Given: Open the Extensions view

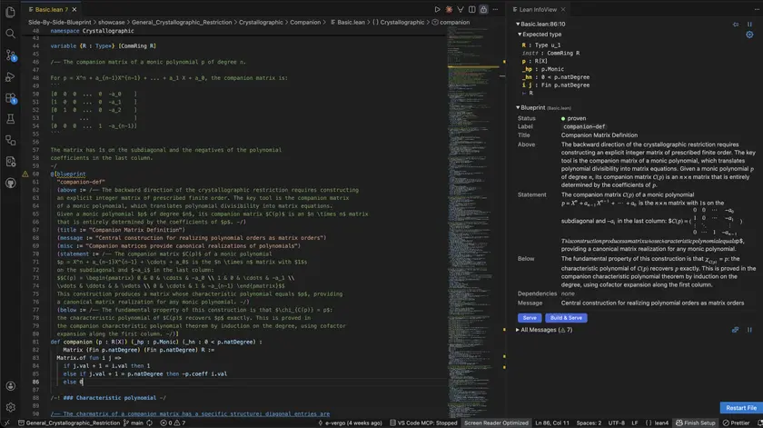Looking at the screenshot, I should (x=11, y=98).
